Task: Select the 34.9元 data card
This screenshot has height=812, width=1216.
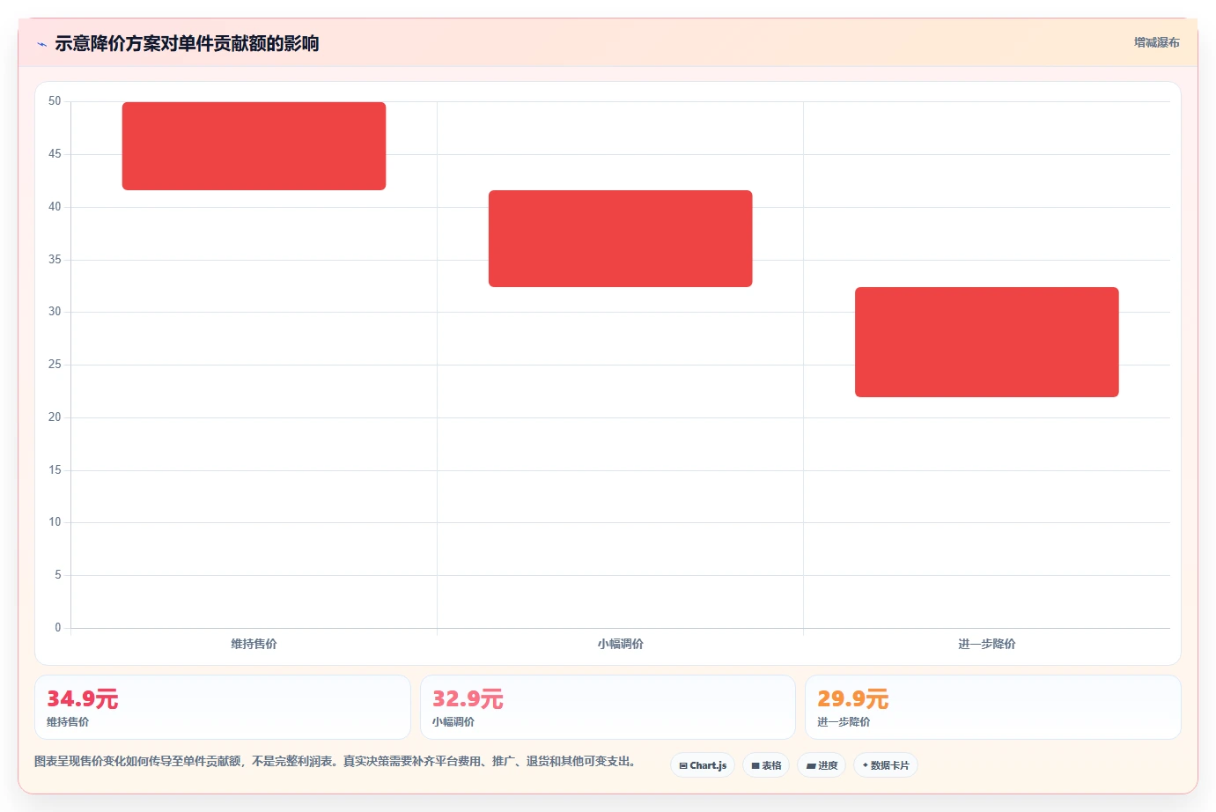Action: pyautogui.click(x=223, y=707)
